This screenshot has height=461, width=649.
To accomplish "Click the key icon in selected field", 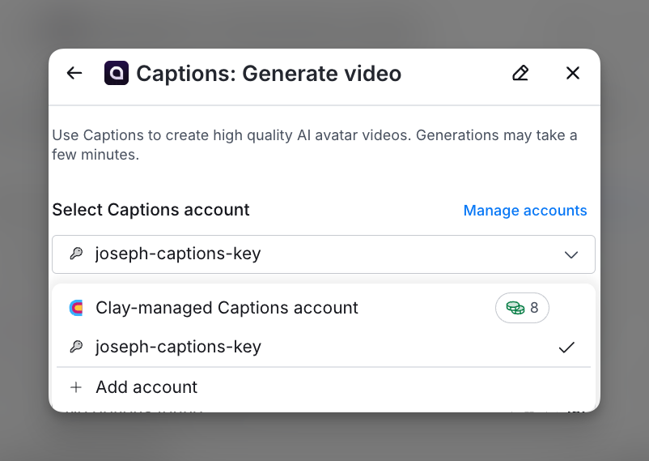I will (x=76, y=254).
